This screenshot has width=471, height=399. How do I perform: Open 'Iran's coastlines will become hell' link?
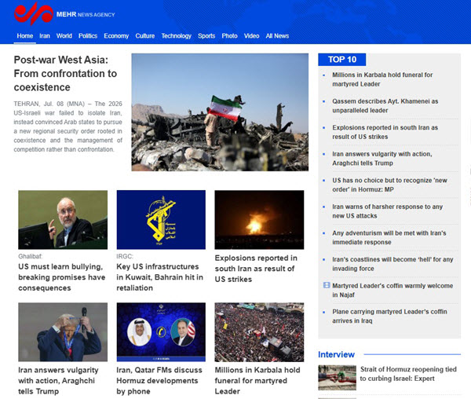coord(392,264)
